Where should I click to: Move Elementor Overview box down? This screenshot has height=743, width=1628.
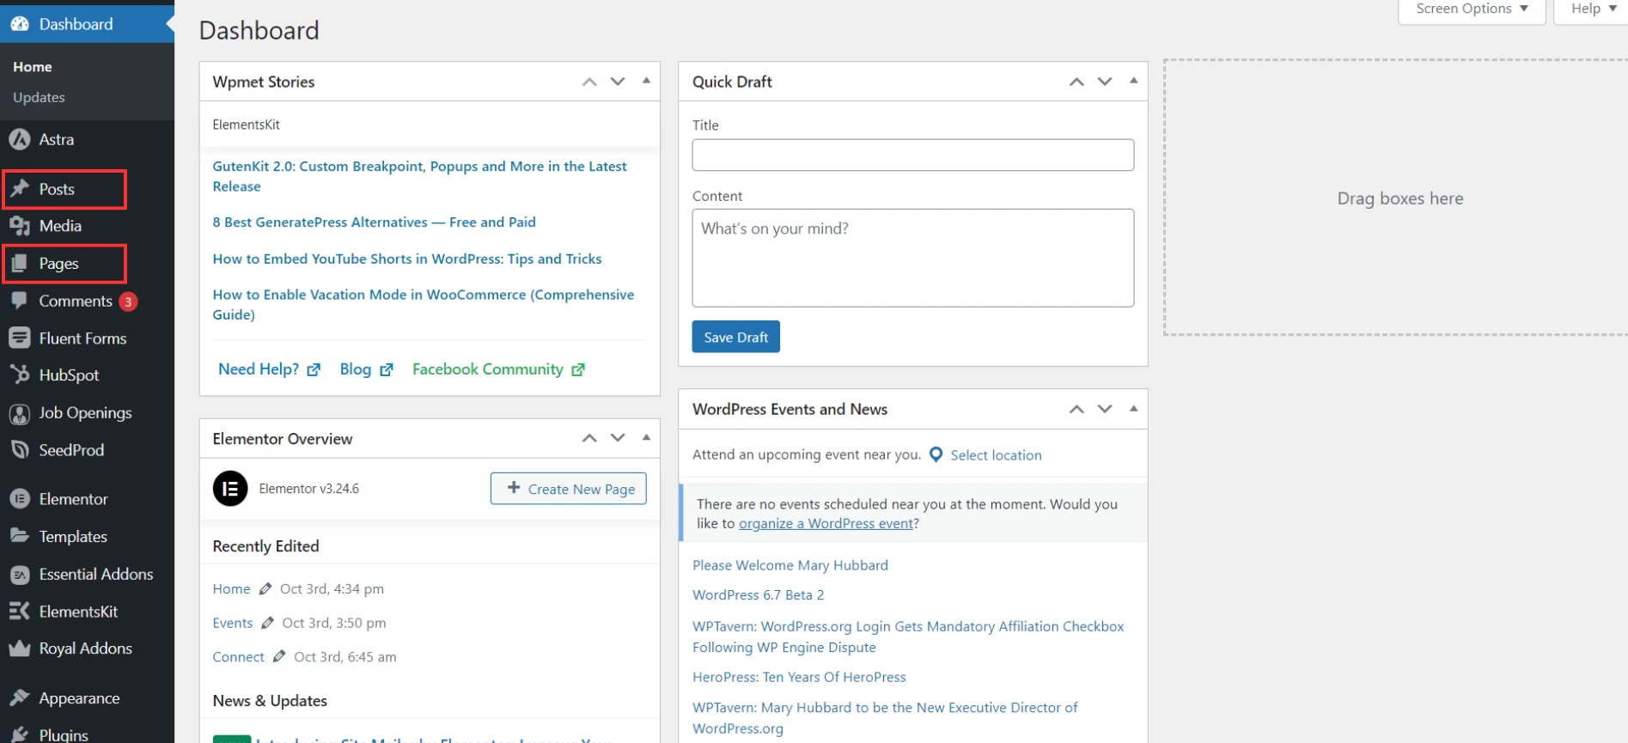618,438
